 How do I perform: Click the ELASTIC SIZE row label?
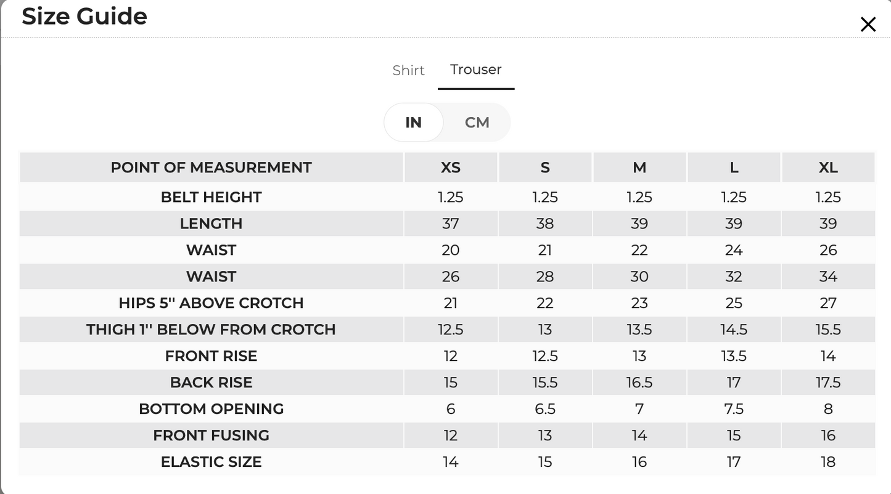[211, 462]
